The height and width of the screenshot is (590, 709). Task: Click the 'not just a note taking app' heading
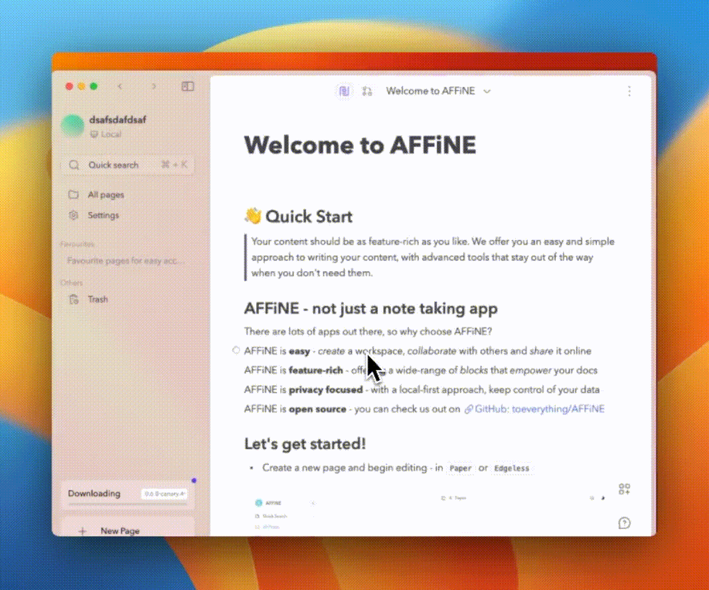[x=371, y=309]
